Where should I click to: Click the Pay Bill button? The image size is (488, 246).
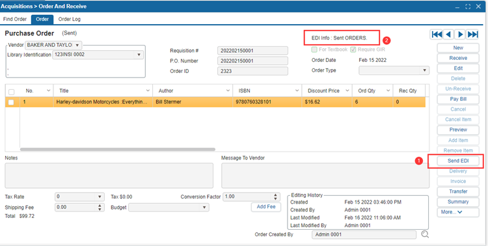458,100
